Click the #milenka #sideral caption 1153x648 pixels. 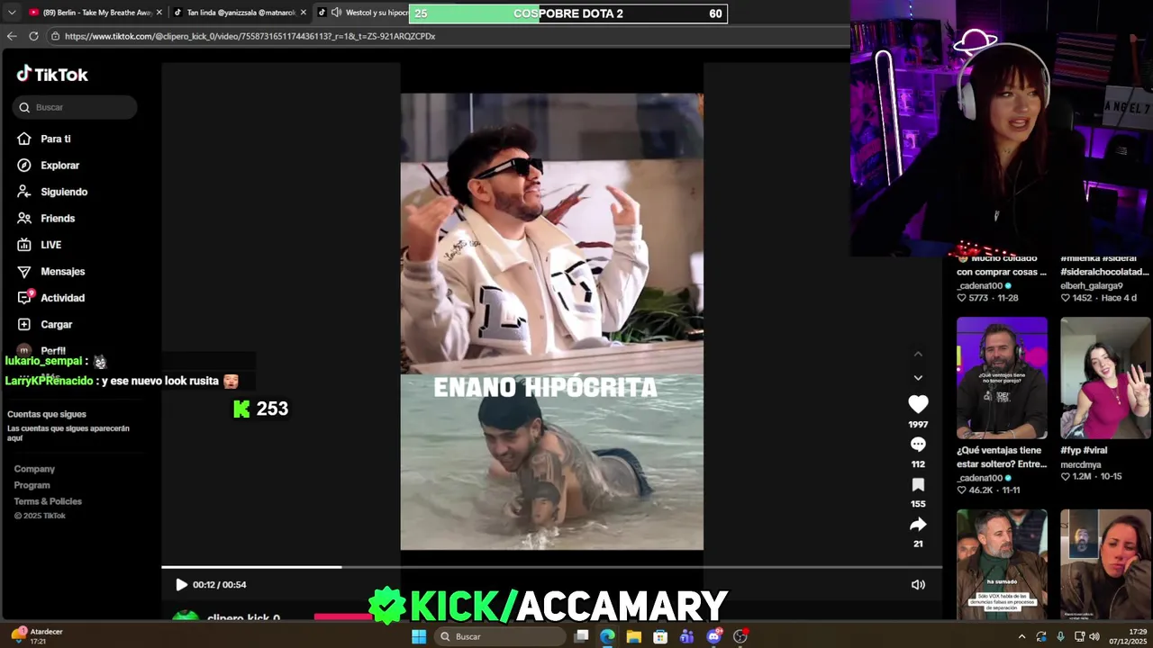(1104, 265)
